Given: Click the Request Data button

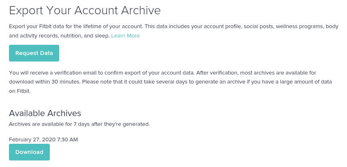Looking at the screenshot, I should tap(34, 53).
